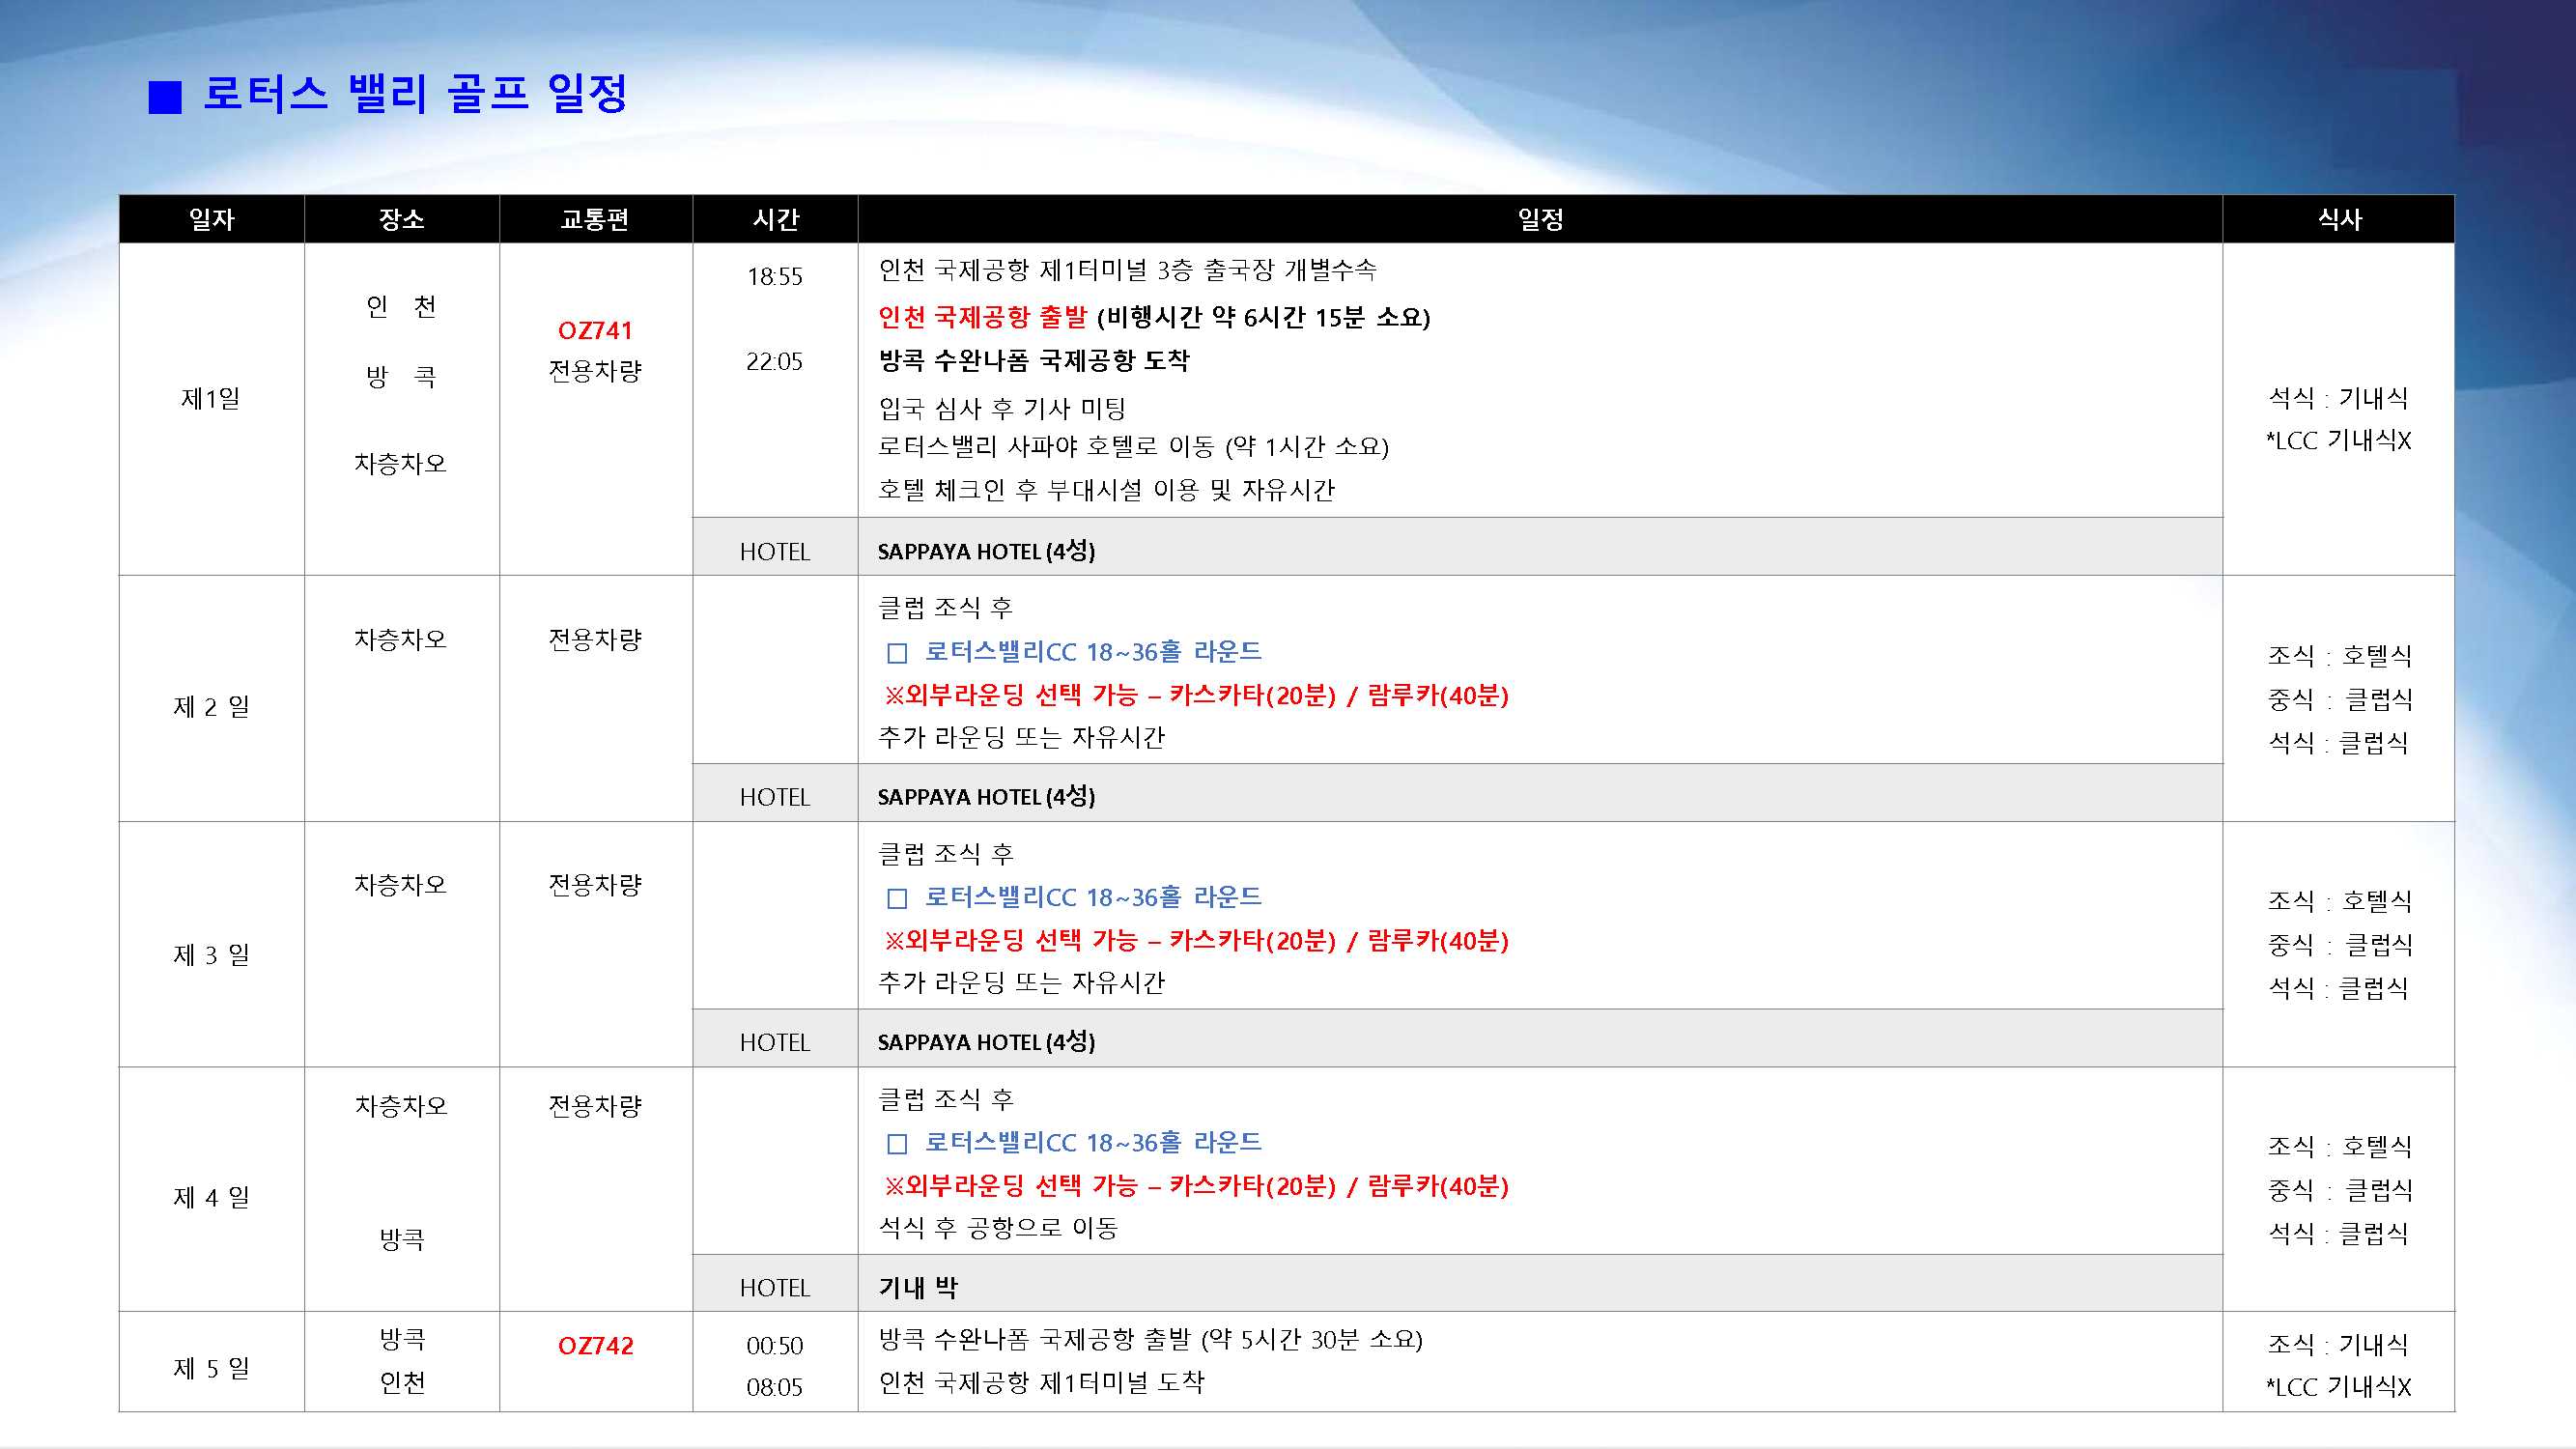The width and height of the screenshot is (2576, 1449).
Task: Click the red OZ742 flight number
Action: [x=595, y=1345]
